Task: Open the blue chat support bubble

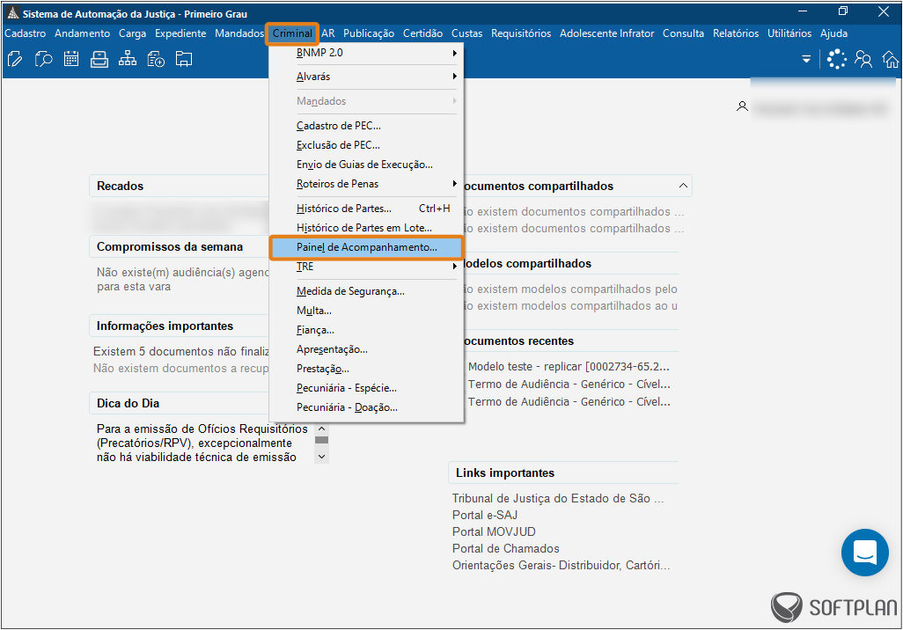Action: tap(864, 553)
